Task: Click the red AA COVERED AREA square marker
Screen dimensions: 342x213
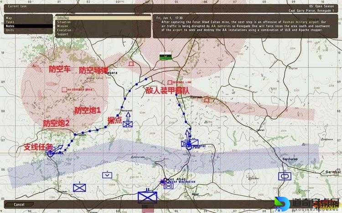Action: 64,89
